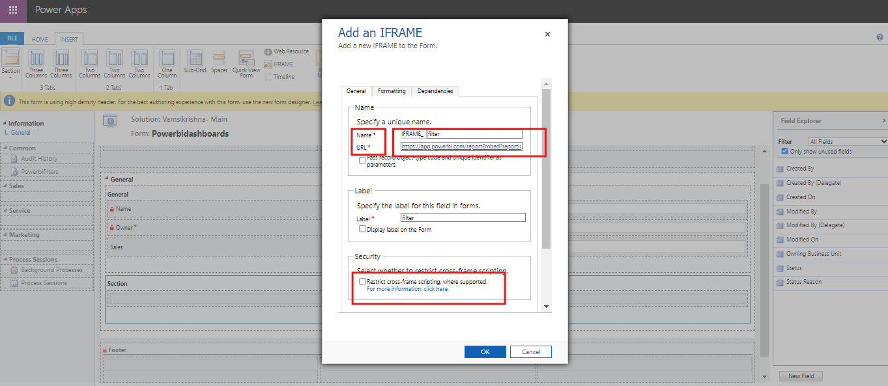Click the help question mark icon
The height and width of the screenshot is (386, 888).
tap(880, 38)
